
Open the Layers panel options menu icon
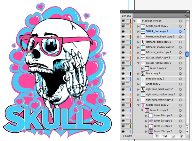(187, 16)
